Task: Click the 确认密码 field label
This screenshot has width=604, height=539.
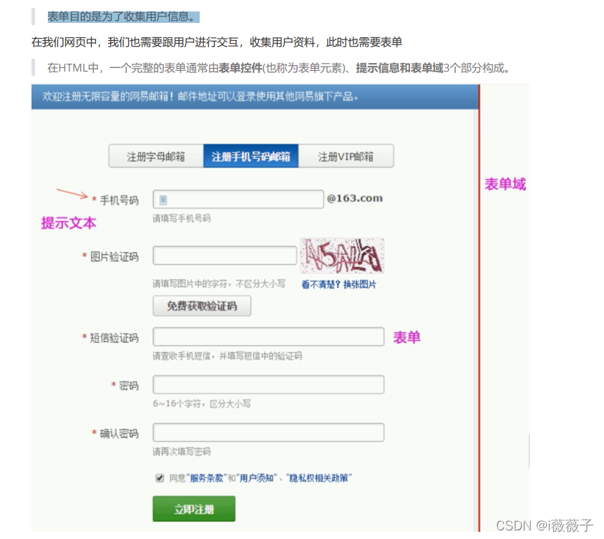Action: tap(119, 434)
